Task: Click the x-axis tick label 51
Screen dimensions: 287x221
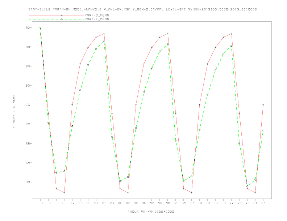Action: pos(176,203)
